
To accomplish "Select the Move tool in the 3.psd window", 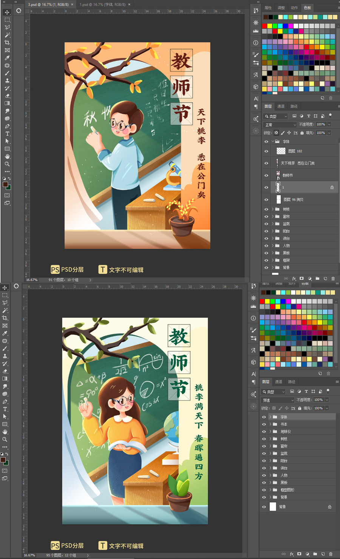I will coord(7,12).
